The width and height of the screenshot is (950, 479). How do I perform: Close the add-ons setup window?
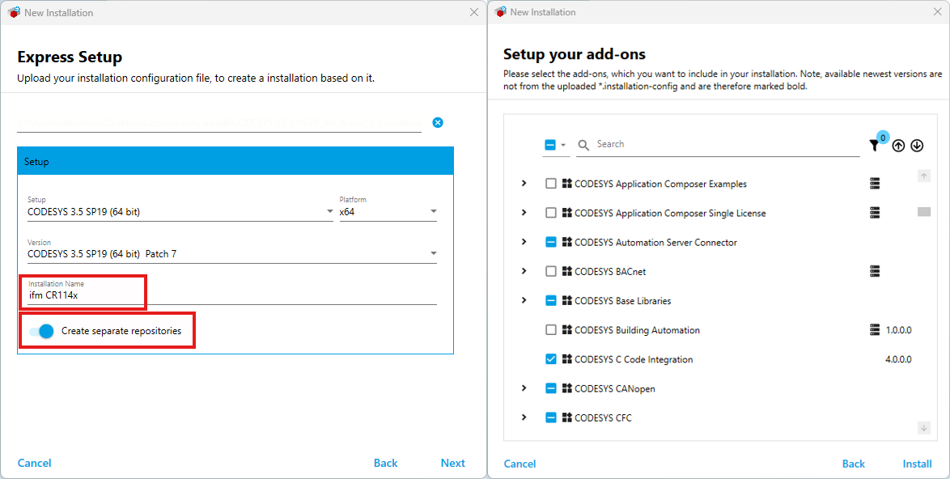pos(937,12)
